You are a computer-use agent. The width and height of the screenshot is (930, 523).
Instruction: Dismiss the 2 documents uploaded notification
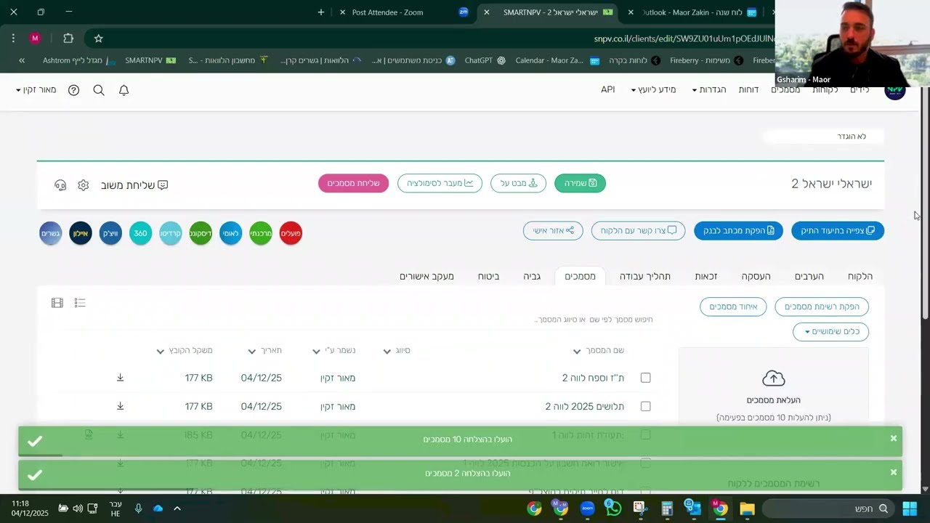tap(894, 472)
